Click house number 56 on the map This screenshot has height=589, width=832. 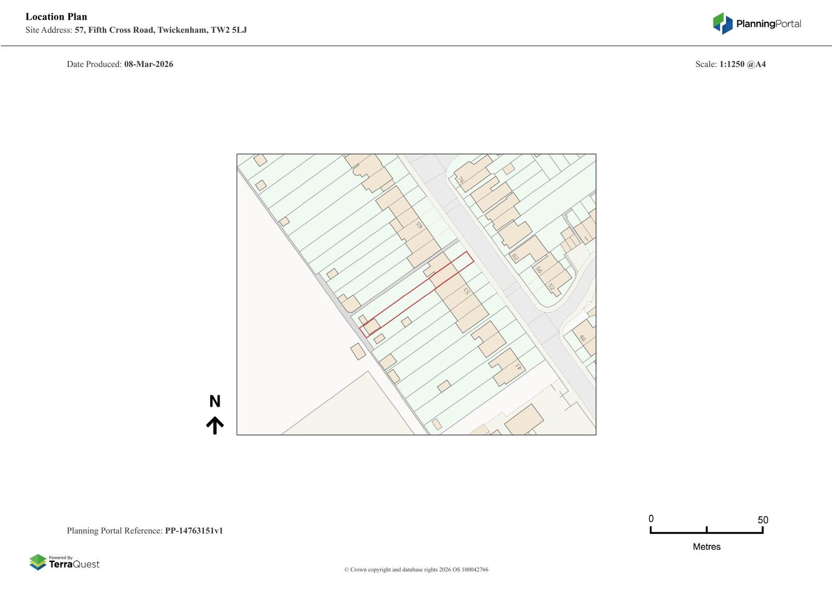point(539,270)
